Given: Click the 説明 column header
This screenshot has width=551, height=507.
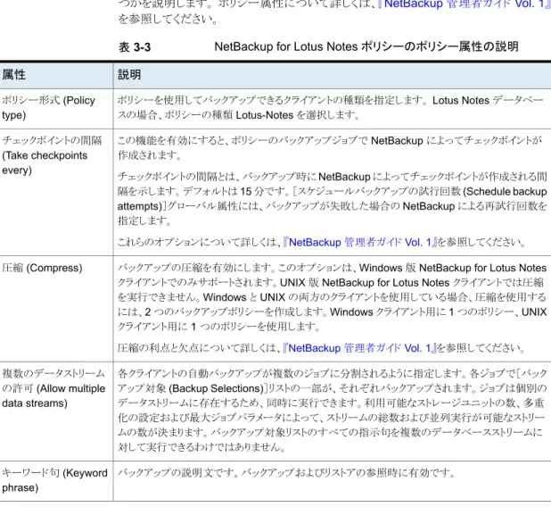Looking at the screenshot, I should [x=129, y=75].
